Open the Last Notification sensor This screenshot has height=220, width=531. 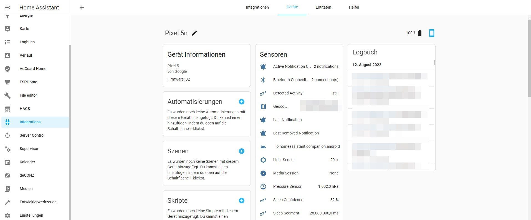tap(299, 120)
